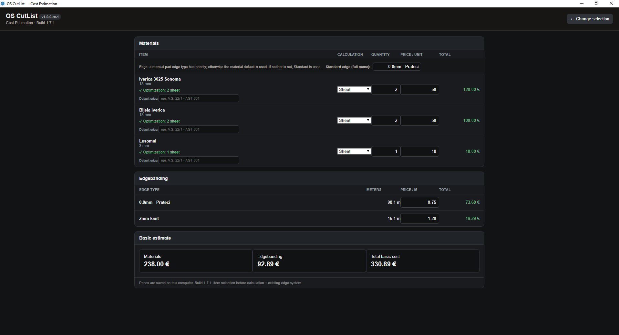
Task: Click the 18.00 € total value
Action: pyautogui.click(x=472, y=151)
